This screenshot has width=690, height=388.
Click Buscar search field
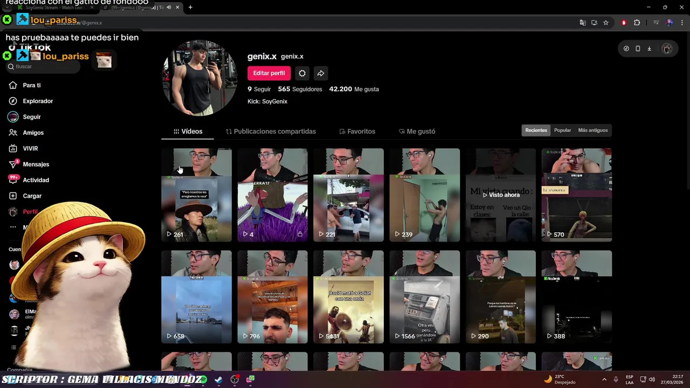tap(43, 67)
